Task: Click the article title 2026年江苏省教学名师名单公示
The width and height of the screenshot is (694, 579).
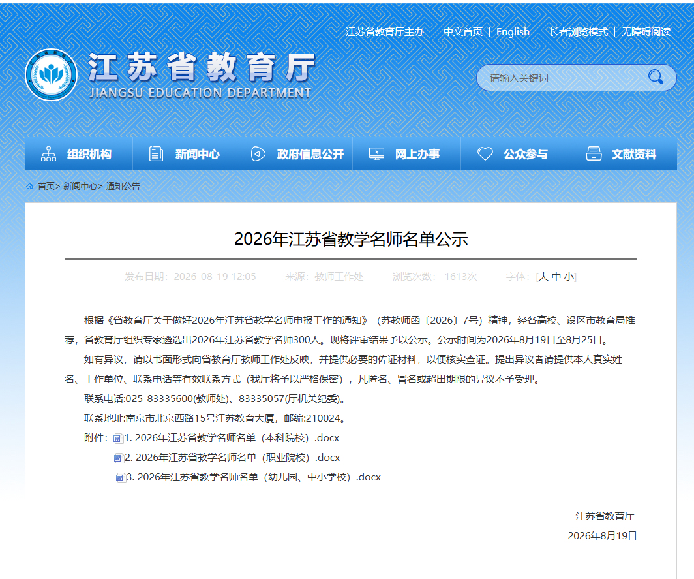Action: 351,239
